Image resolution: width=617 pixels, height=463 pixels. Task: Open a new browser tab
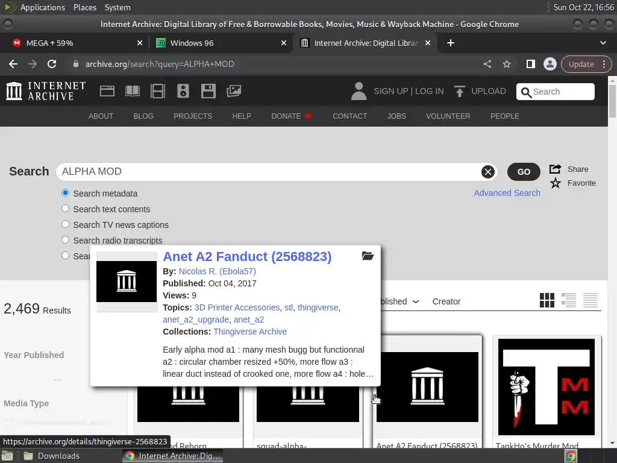click(x=451, y=43)
